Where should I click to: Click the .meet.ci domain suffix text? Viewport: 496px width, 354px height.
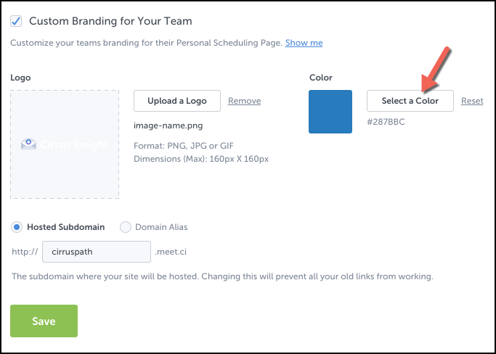[x=171, y=252]
